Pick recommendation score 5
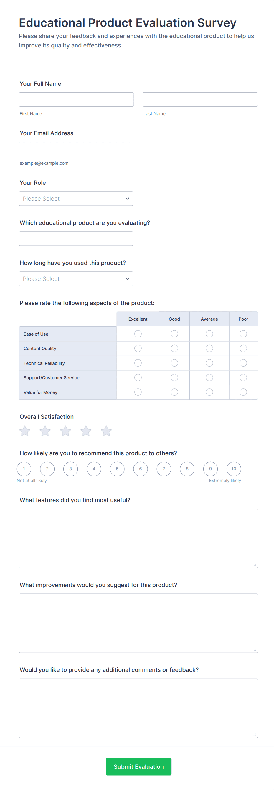The width and height of the screenshot is (274, 790). 117,469
